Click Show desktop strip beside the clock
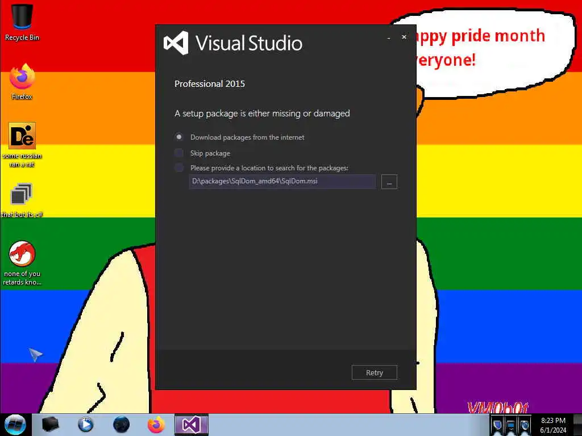The image size is (582, 436). pos(577,425)
